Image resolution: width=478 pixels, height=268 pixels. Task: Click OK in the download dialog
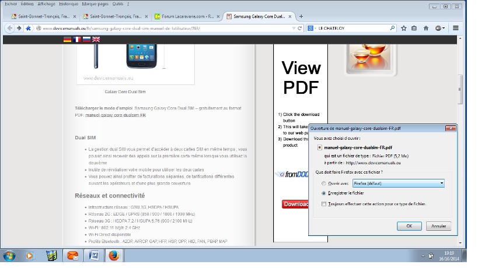tap(409, 225)
